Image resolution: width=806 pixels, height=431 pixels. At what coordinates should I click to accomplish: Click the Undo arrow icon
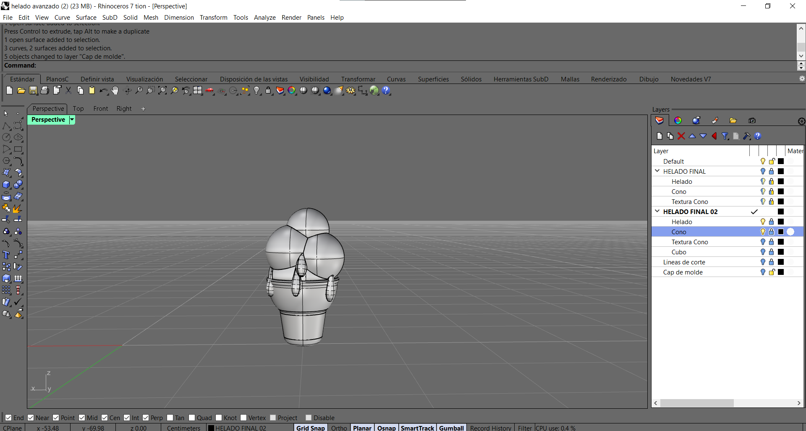point(104,90)
